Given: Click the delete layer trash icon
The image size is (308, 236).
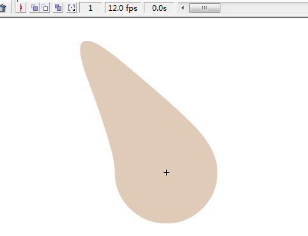Looking at the screenshot, I should [3, 8].
